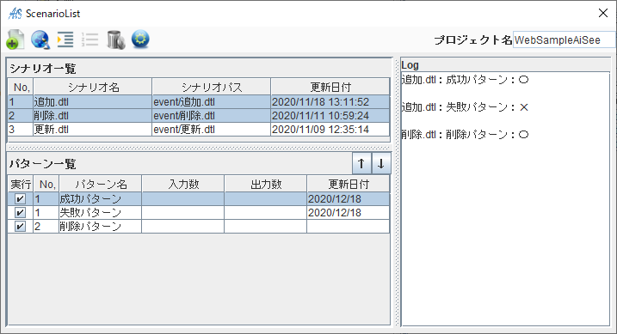The height and width of the screenshot is (334, 617).
Task: Click the scenario table No, column header
Action: [x=21, y=87]
